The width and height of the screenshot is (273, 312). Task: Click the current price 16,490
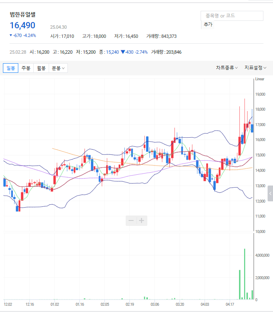[22, 25]
